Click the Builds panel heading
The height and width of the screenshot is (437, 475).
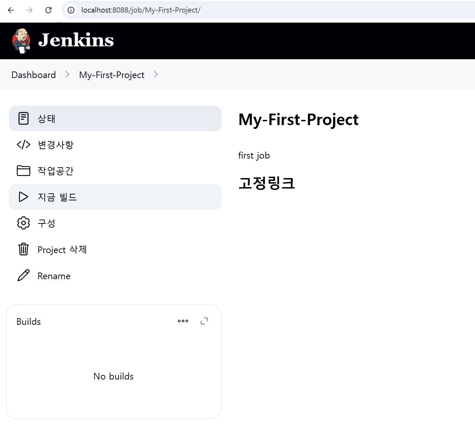[29, 322]
